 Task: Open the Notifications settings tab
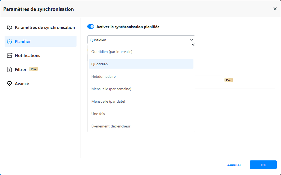pyautogui.click(x=27, y=55)
